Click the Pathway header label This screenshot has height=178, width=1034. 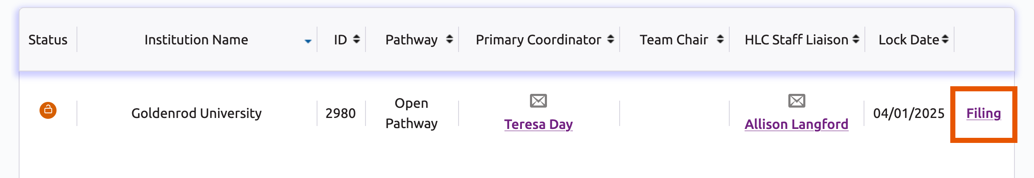[x=411, y=40]
